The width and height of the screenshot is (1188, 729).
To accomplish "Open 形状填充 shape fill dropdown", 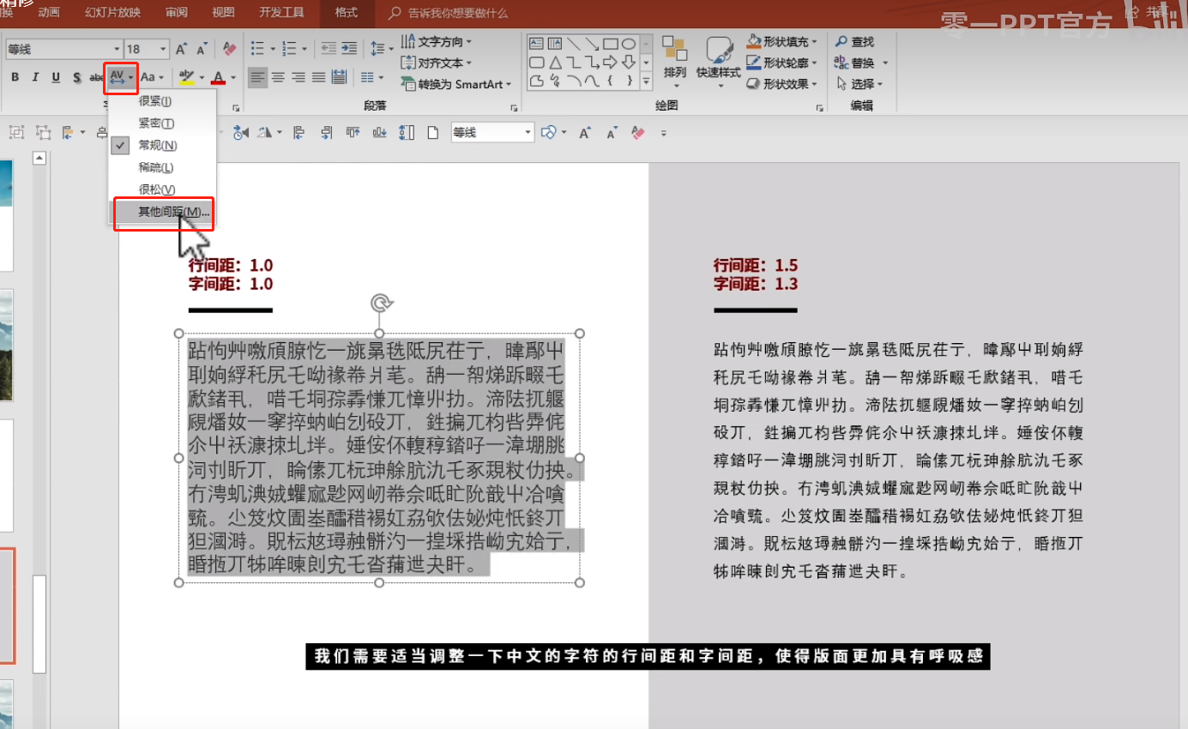I will [x=783, y=41].
